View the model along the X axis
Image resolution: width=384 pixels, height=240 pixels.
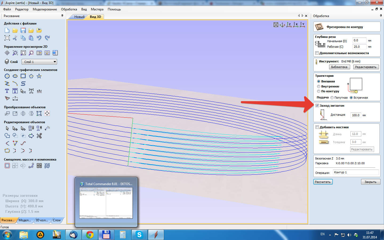(x=296, y=25)
